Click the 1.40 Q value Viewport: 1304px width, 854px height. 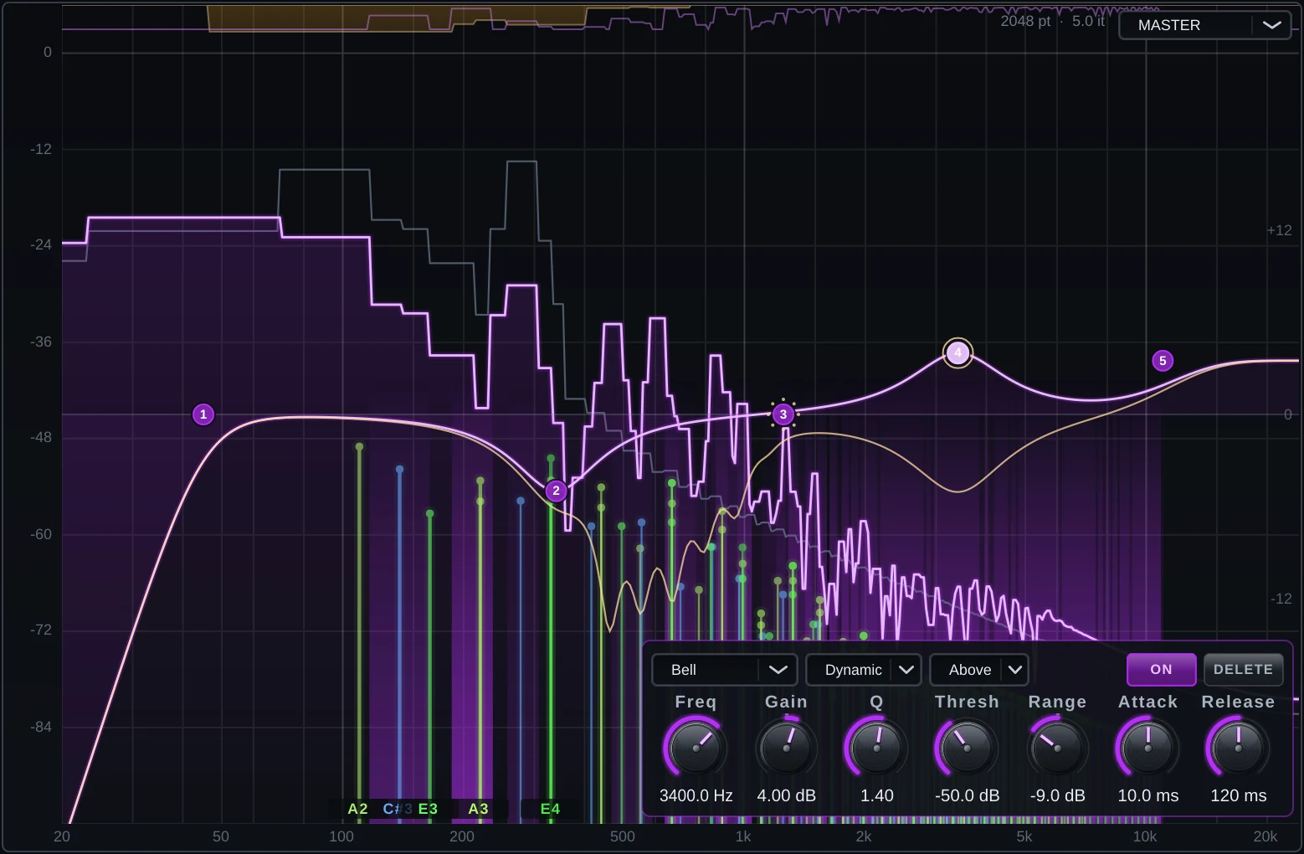pos(876,795)
